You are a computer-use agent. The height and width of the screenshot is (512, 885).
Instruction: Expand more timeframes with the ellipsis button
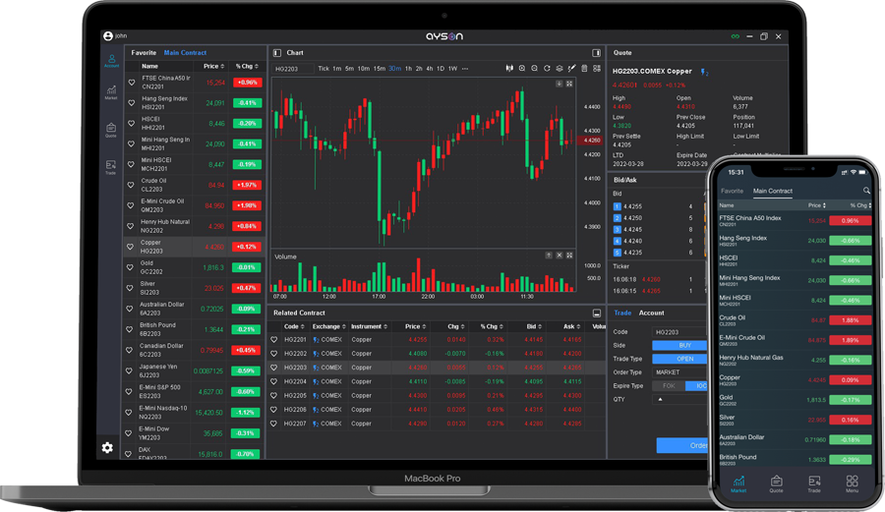pyautogui.click(x=465, y=69)
